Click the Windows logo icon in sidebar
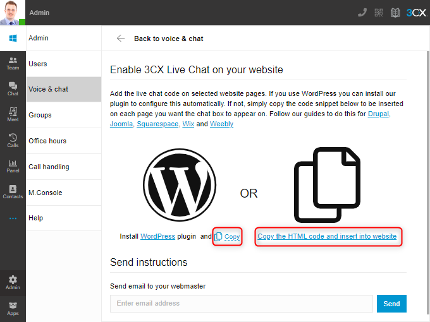Screen dimensions: 430x322 13,38
